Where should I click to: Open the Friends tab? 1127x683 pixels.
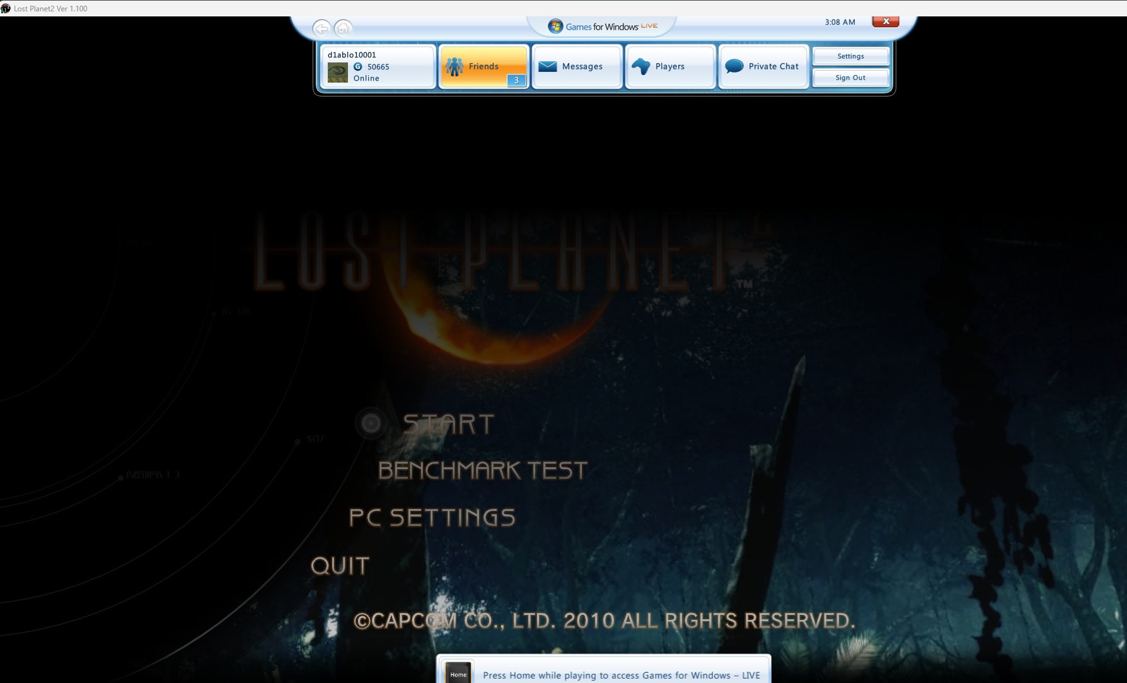[x=483, y=66]
